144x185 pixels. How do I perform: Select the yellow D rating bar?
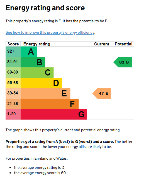[41, 83]
